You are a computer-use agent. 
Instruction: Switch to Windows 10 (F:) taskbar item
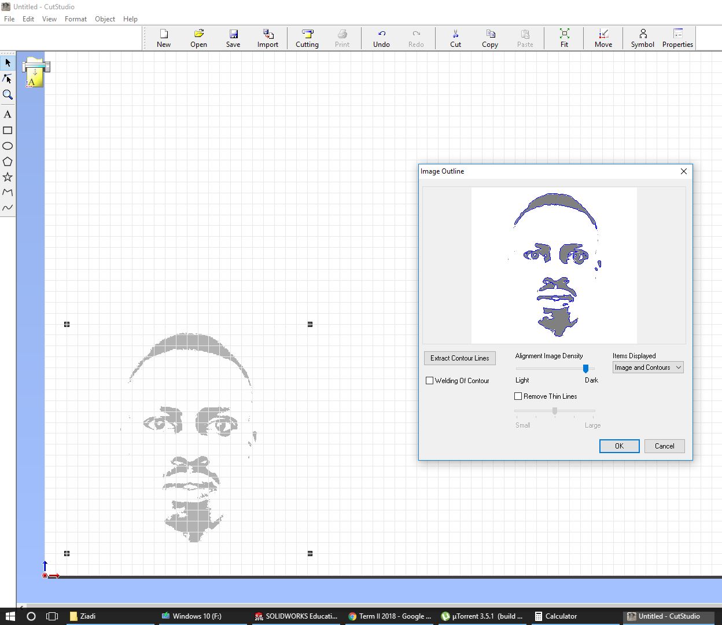coord(204,616)
